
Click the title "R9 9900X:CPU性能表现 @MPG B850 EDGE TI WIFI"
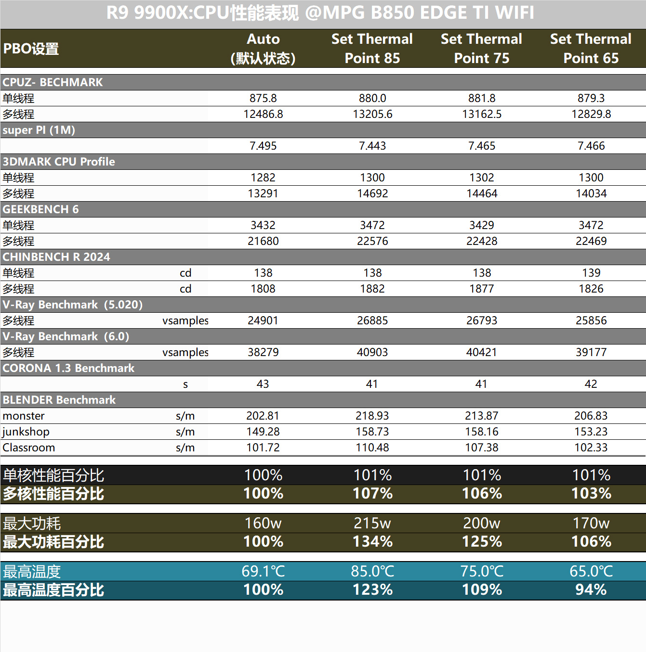(320, 13)
